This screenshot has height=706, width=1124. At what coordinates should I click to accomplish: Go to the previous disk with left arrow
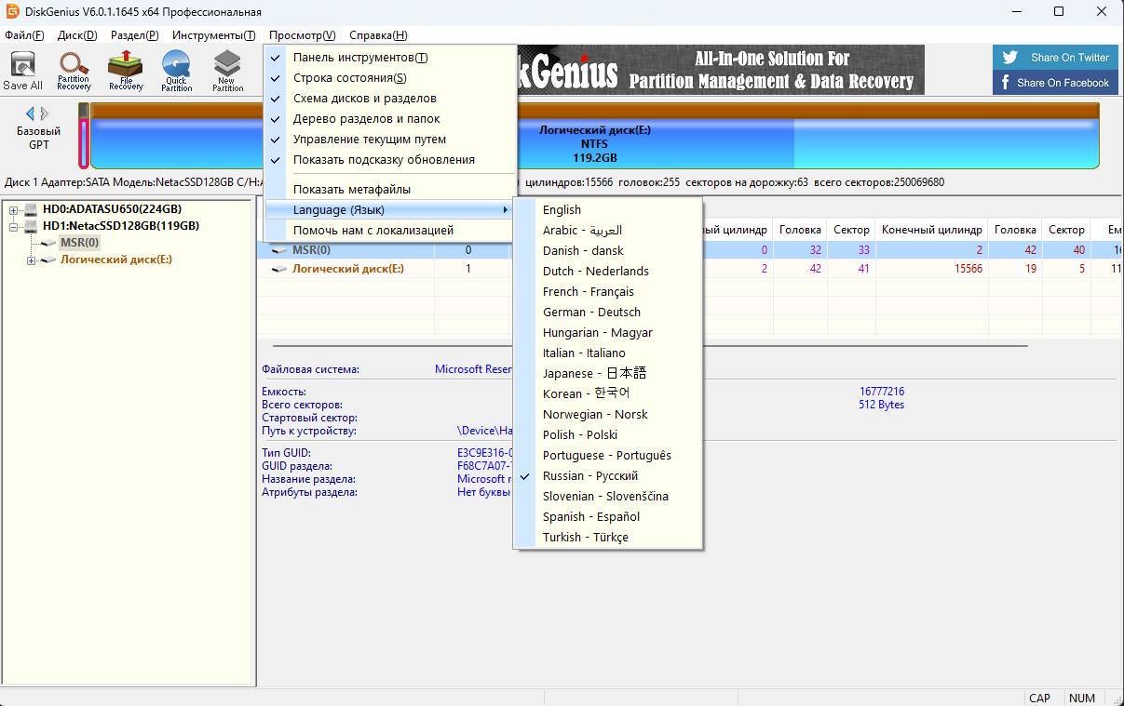coord(30,113)
